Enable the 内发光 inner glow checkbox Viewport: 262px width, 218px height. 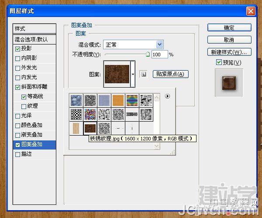pyautogui.click(x=17, y=78)
